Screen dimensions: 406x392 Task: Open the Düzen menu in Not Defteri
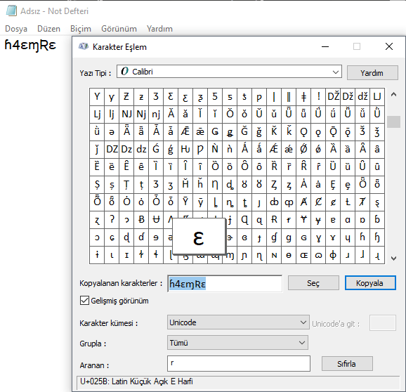(48, 29)
